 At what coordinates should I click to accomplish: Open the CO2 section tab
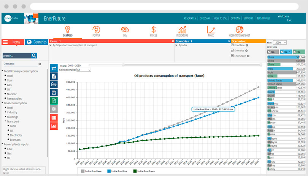[124, 31]
